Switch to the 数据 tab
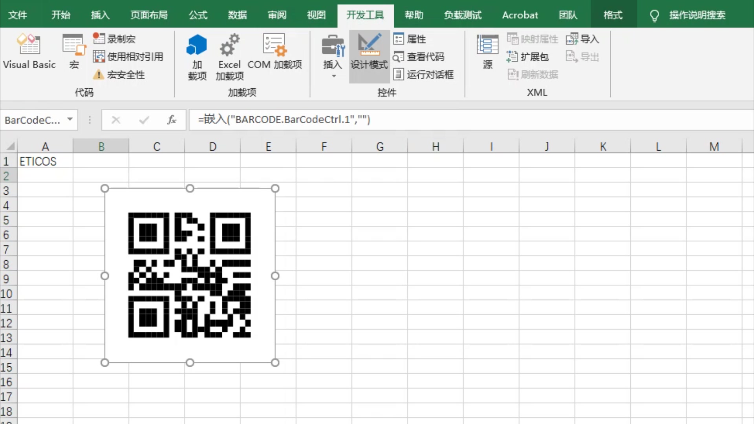 click(x=237, y=15)
